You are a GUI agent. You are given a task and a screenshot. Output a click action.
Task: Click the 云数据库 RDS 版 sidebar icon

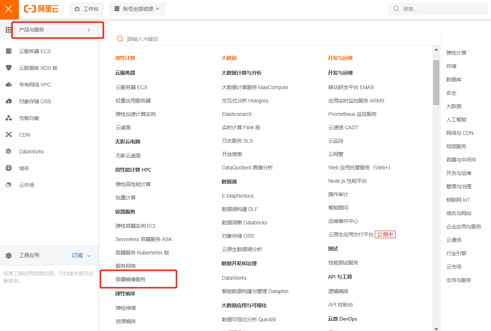click(9, 68)
